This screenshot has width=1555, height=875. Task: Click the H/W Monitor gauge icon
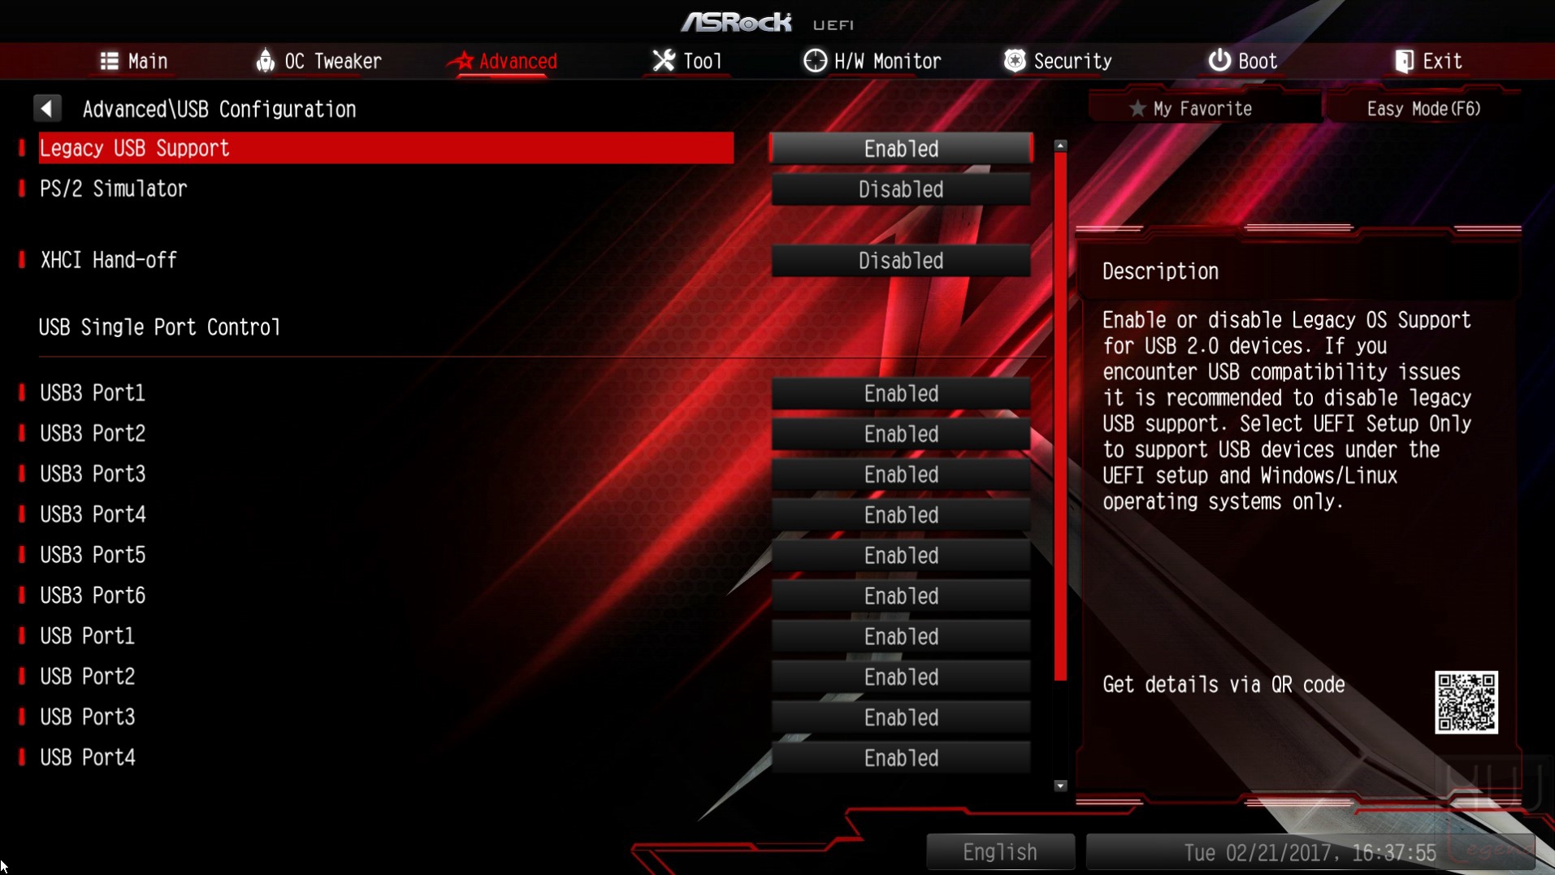[814, 61]
